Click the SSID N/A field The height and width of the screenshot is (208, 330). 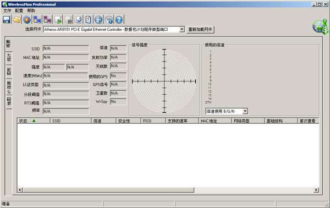(65, 48)
